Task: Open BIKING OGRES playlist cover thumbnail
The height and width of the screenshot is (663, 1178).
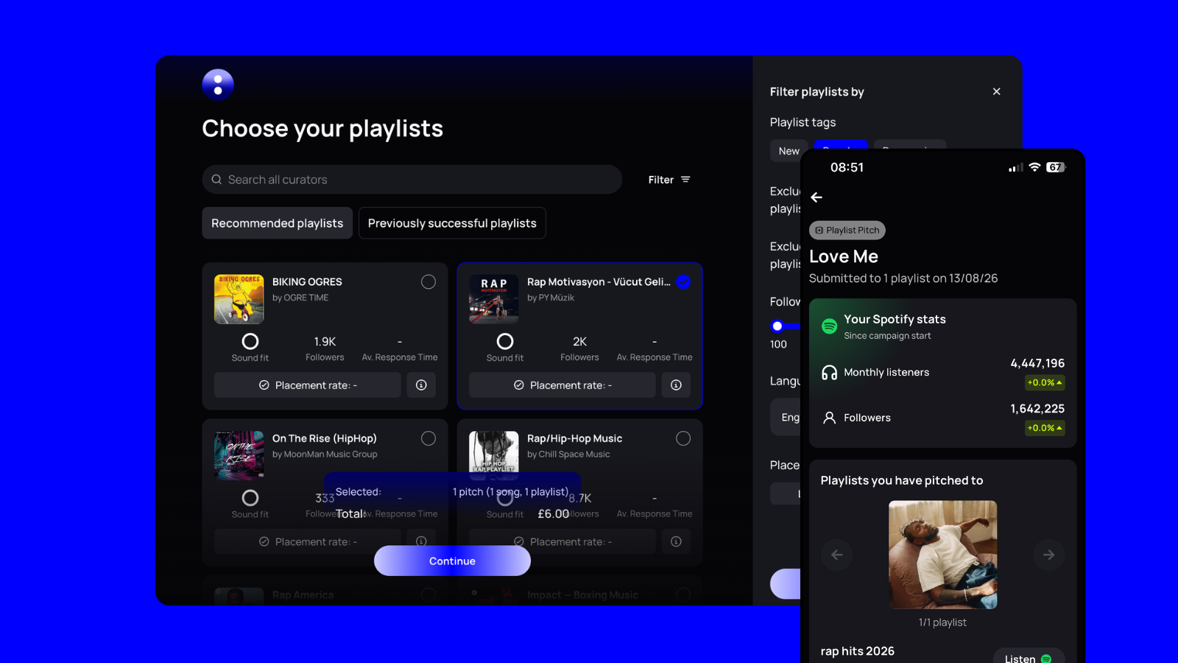Action: [x=239, y=299]
